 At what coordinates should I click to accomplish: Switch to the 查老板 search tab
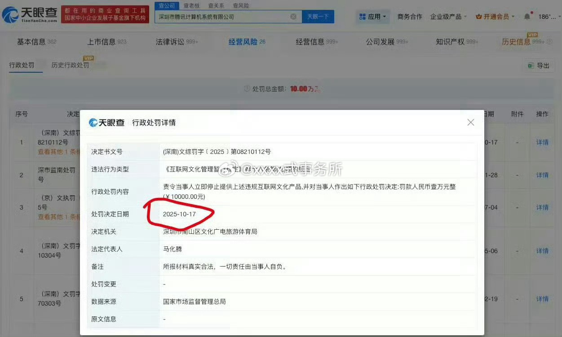point(191,5)
